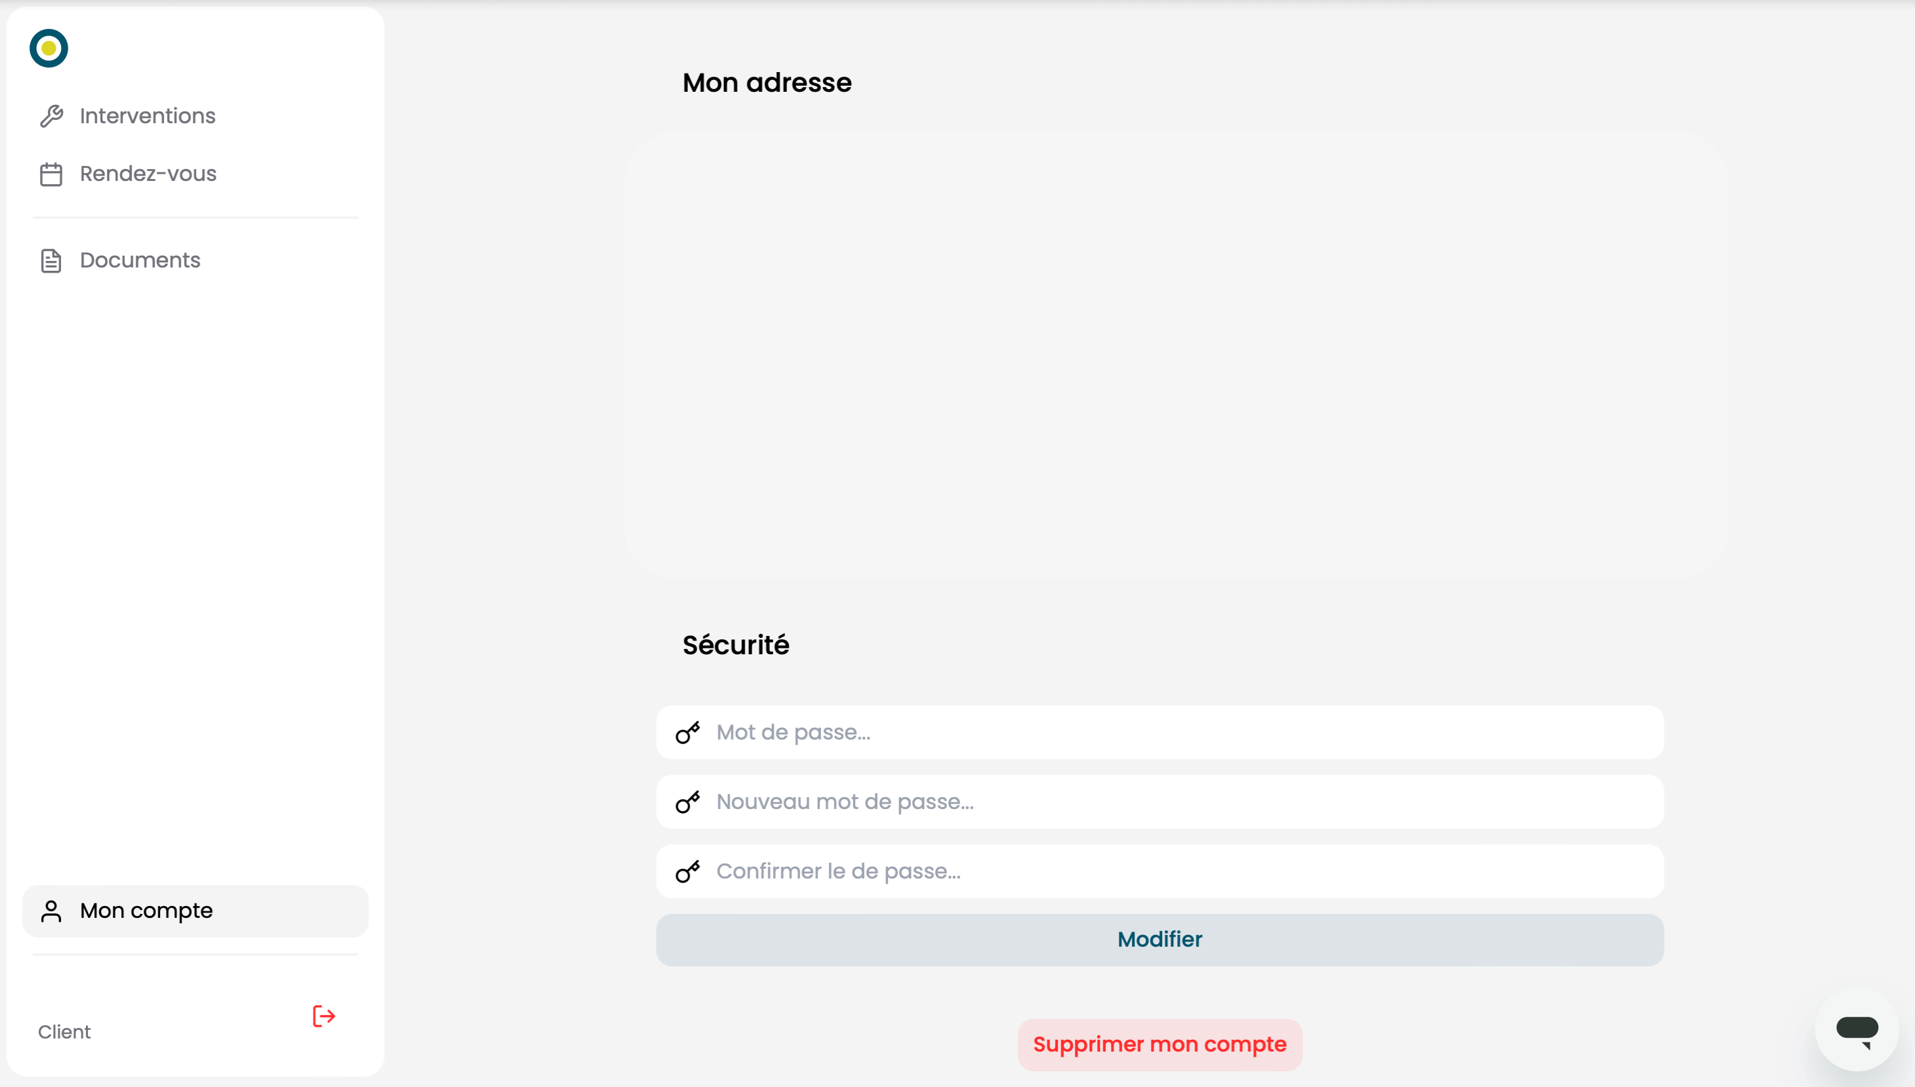Open the Interventions menu item
1915x1087 pixels.
[x=195, y=117]
